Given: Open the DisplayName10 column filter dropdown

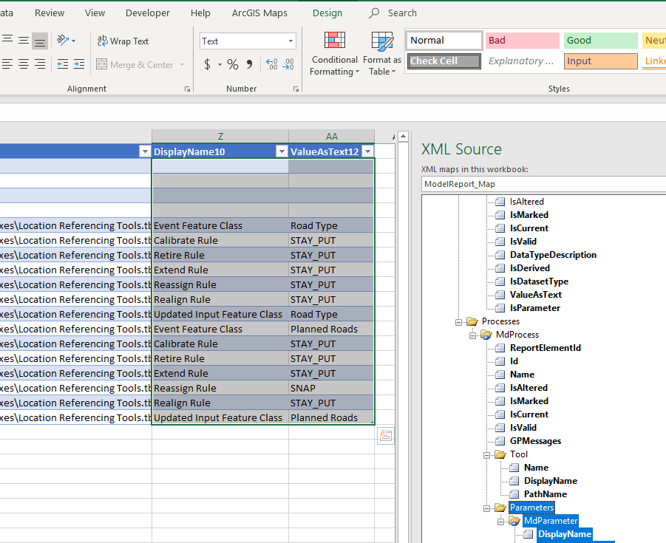Looking at the screenshot, I should tap(281, 151).
